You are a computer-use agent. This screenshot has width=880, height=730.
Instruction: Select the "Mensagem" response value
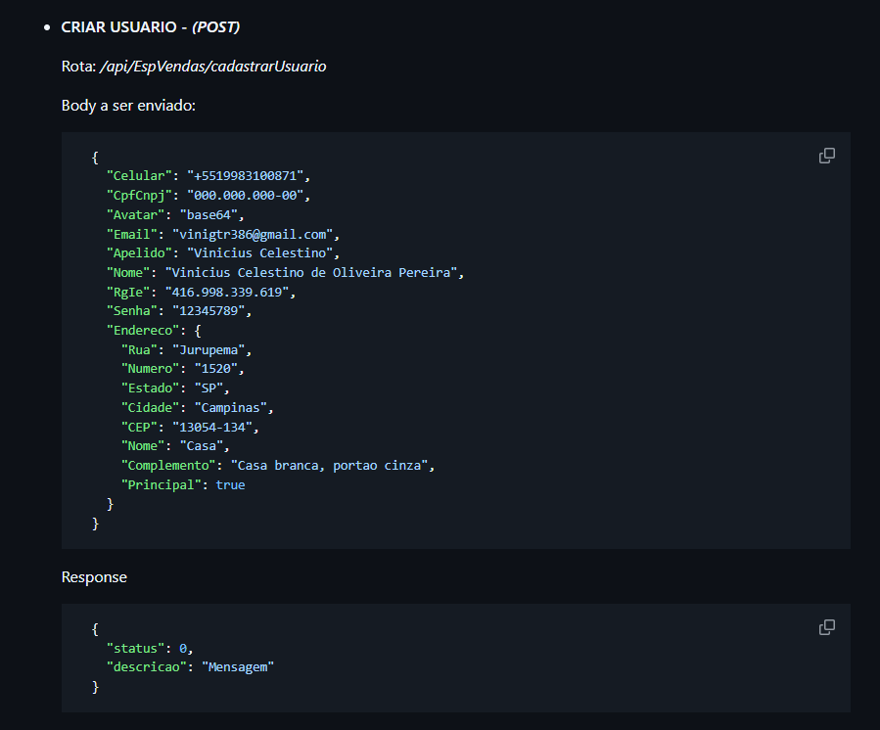(238, 667)
